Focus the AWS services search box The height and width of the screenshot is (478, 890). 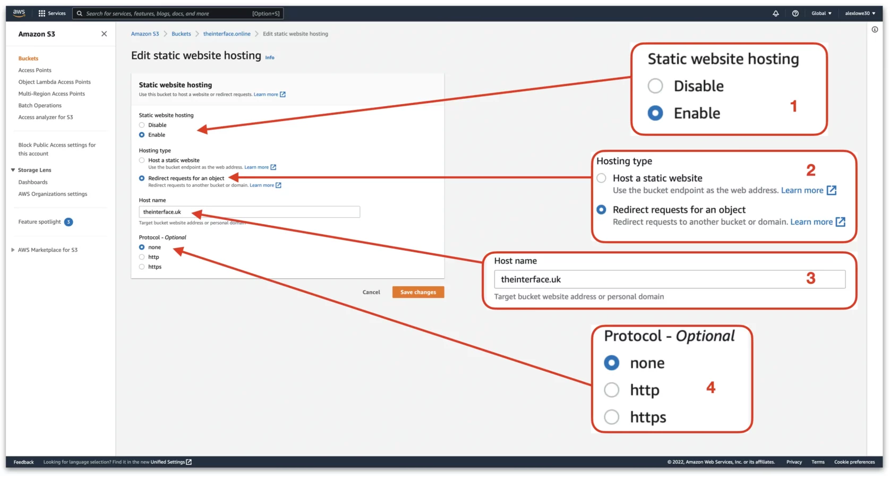coord(178,13)
